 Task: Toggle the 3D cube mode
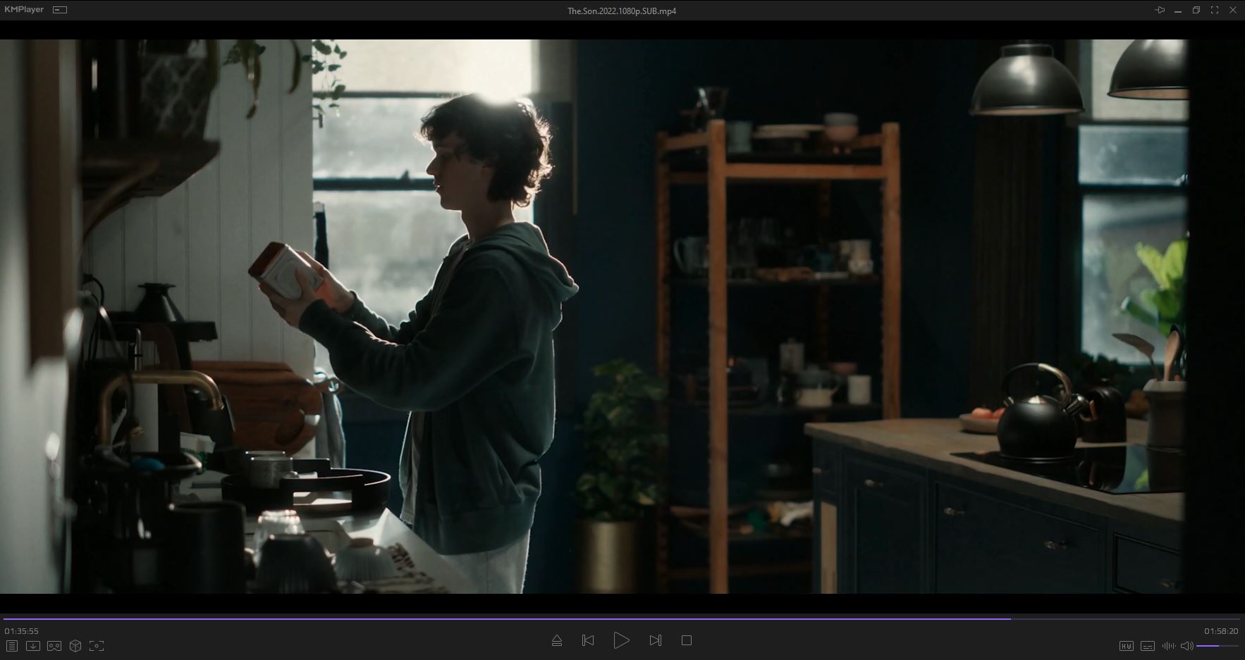coord(75,646)
